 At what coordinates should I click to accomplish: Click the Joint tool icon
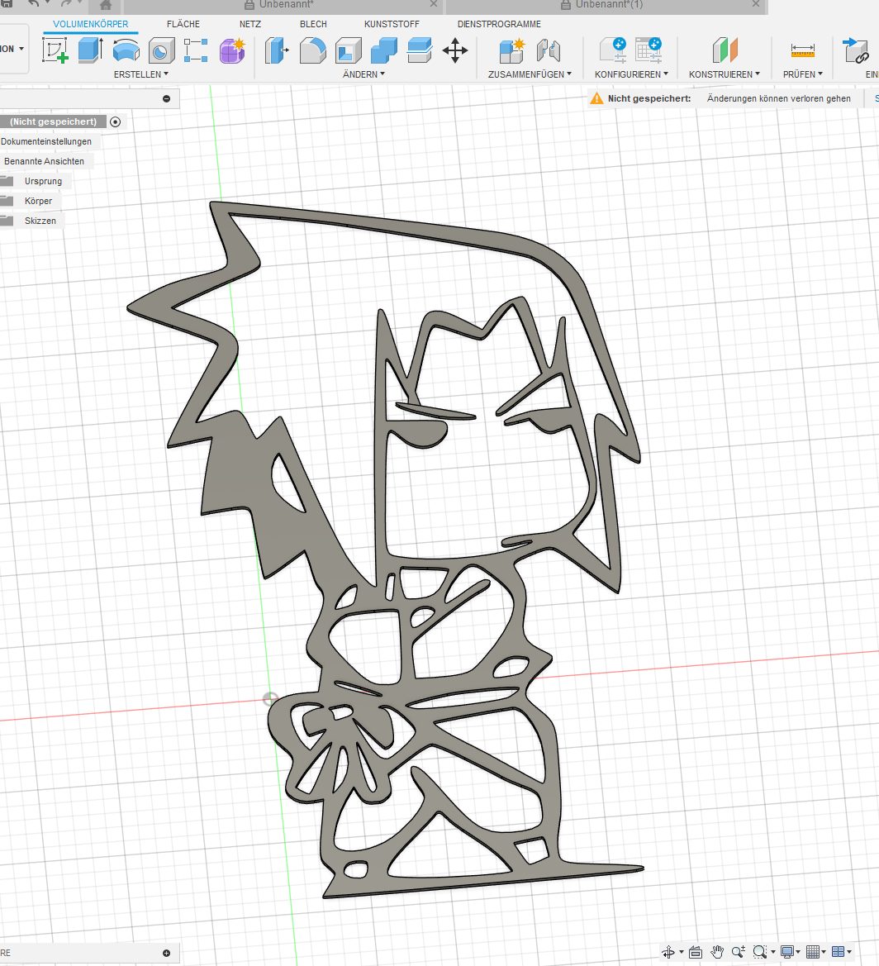[x=548, y=50]
